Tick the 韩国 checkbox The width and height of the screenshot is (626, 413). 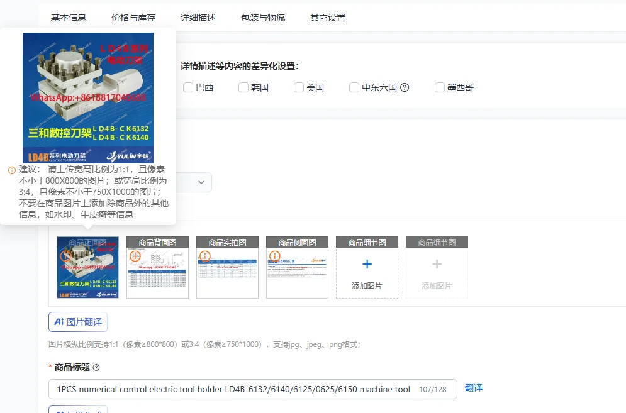[243, 87]
